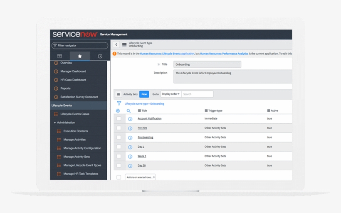Viewport: 341px width, 213px height.
Task: Check the Pre-boarding row checkbox
Action: [119, 137]
